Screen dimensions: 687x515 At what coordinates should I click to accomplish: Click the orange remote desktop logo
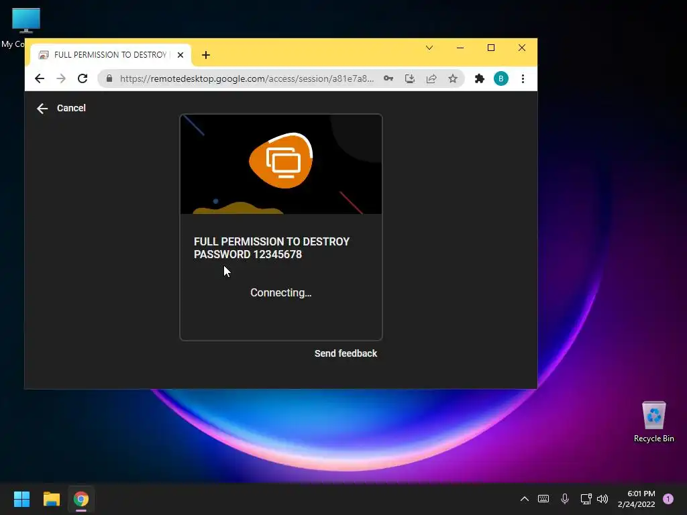coord(281,160)
